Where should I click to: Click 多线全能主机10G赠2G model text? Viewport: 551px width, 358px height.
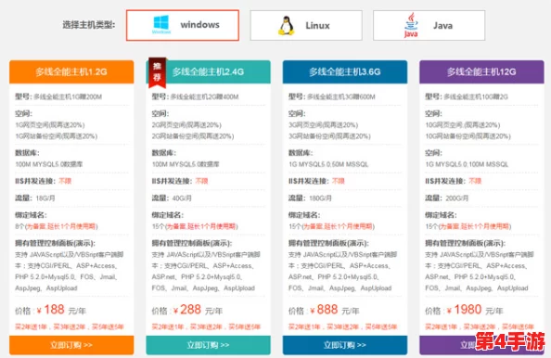476,96
